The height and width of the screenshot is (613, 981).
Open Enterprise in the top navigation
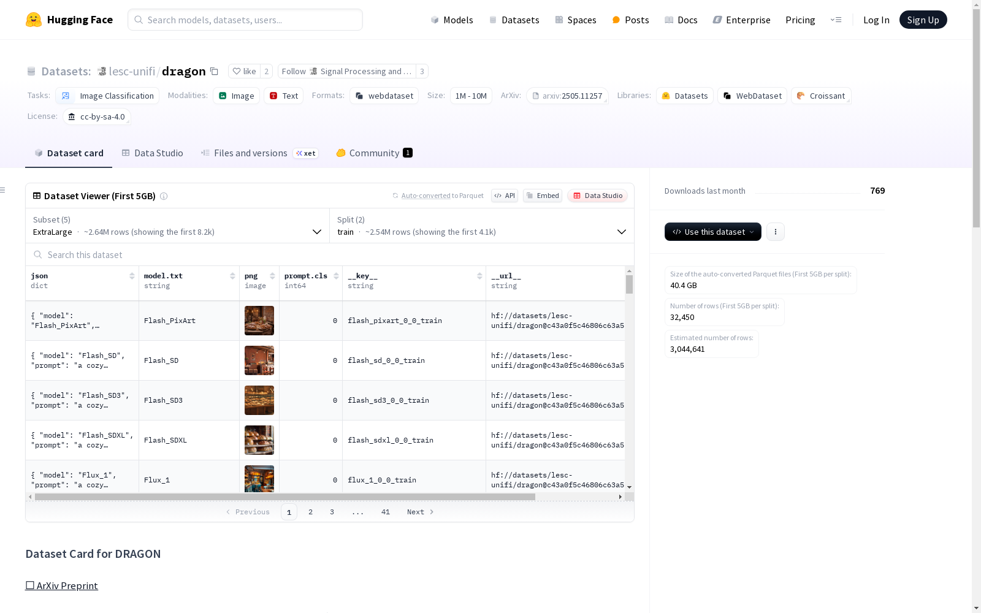click(x=741, y=20)
